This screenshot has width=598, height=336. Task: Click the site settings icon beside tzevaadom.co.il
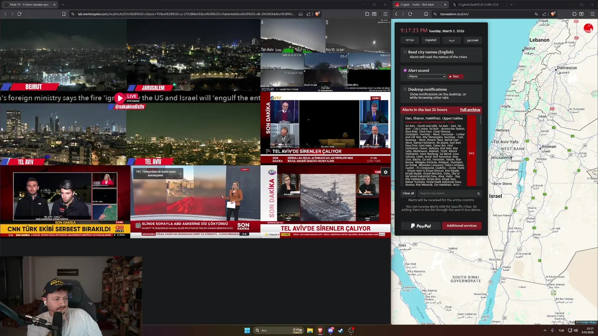[x=435, y=14]
